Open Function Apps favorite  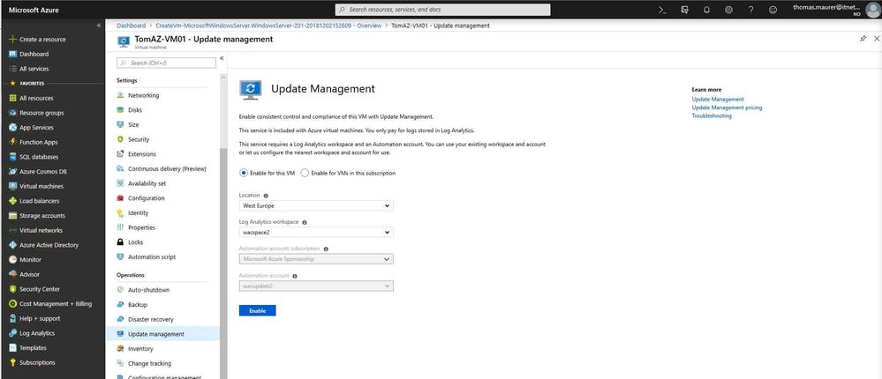click(34, 142)
